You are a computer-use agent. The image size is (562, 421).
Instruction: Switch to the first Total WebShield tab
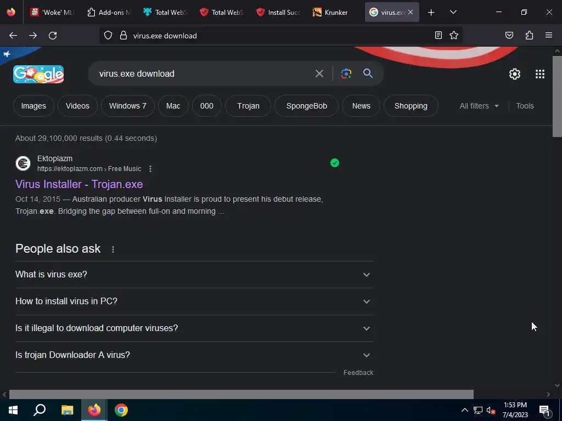click(165, 12)
